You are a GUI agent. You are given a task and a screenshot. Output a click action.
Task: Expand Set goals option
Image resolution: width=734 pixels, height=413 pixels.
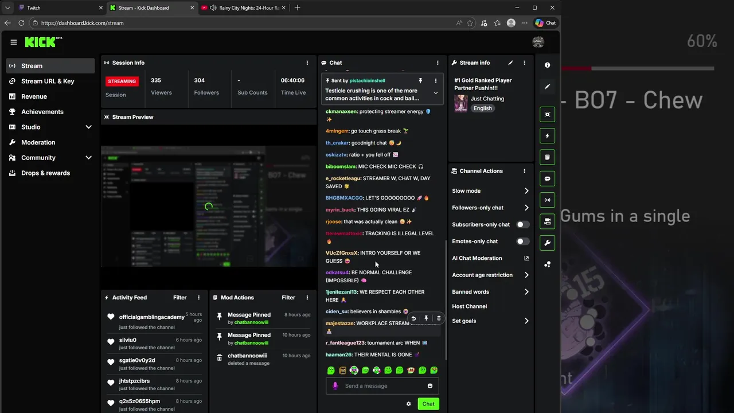pos(526,321)
